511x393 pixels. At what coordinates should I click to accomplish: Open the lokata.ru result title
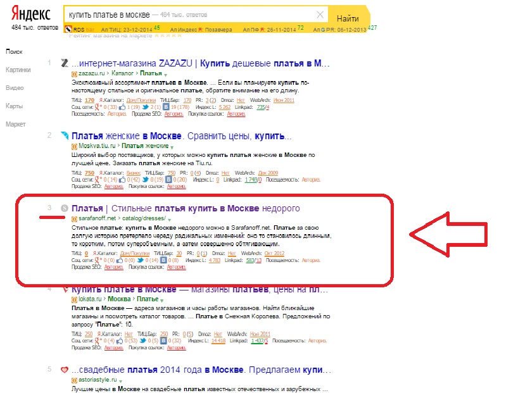[x=199, y=289]
